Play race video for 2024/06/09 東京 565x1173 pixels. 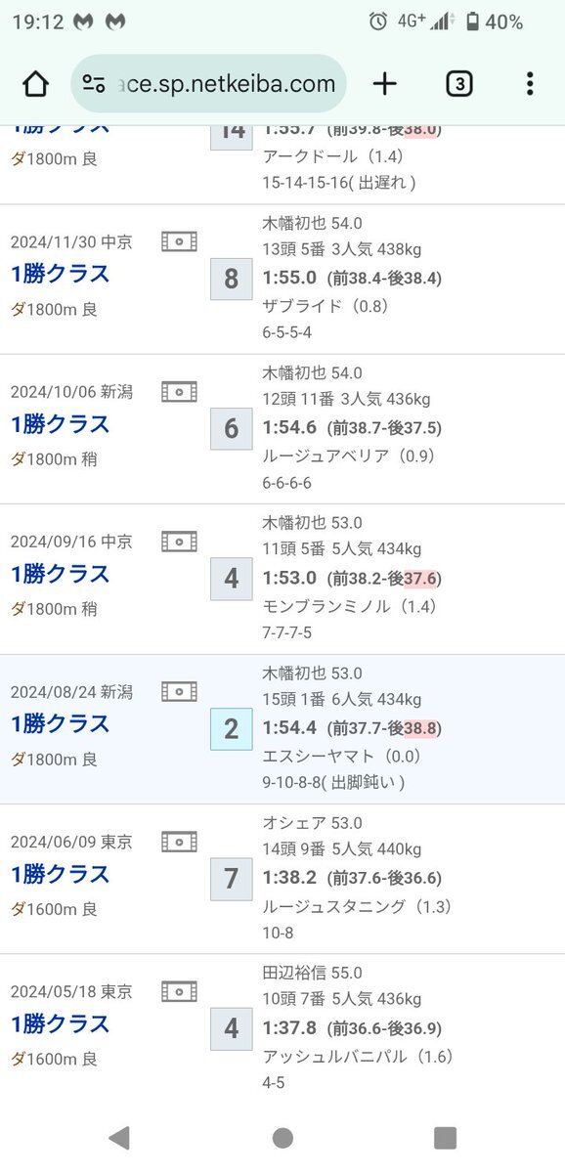(x=180, y=842)
